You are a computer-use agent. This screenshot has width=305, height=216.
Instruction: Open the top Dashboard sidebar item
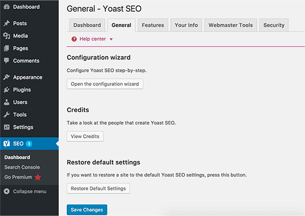(26, 7)
